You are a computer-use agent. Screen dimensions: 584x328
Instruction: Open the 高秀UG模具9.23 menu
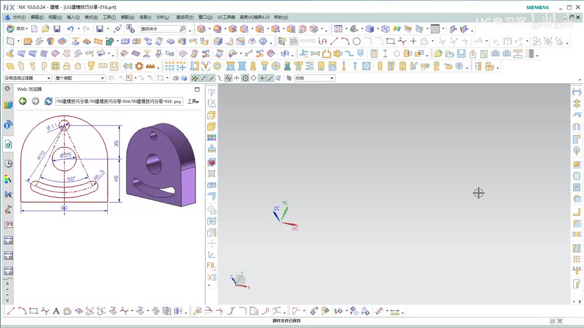255,17
